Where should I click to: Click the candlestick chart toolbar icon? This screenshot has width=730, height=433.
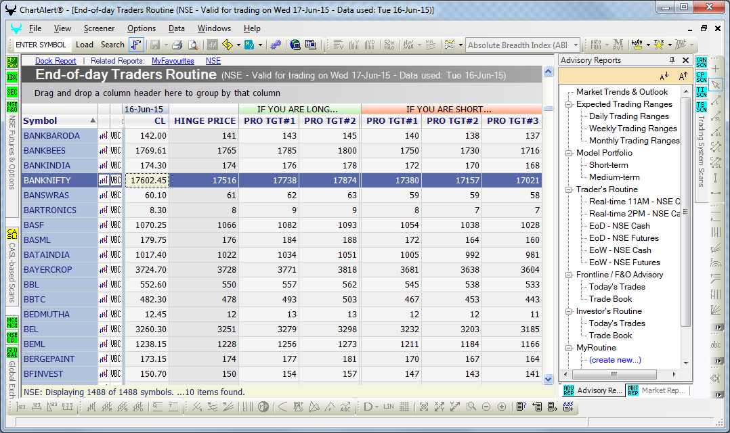pyautogui.click(x=637, y=45)
